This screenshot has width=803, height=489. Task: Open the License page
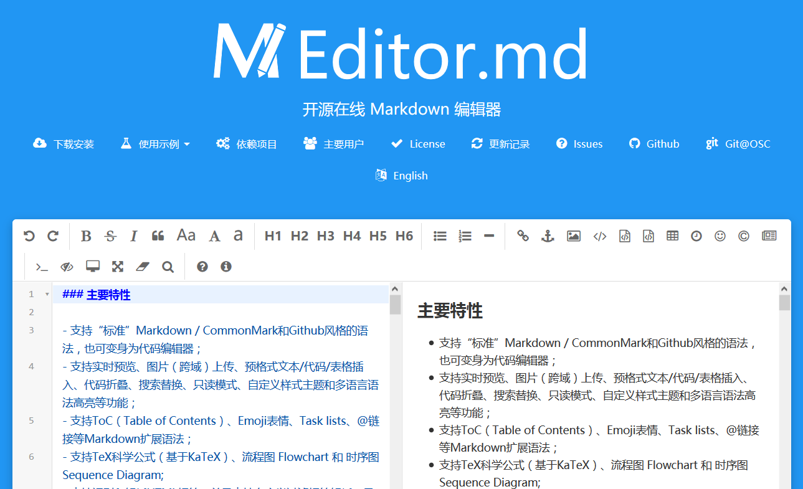click(418, 144)
